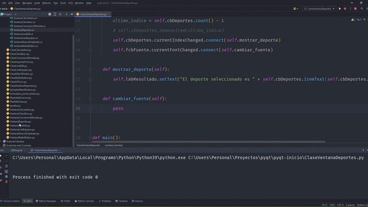Open the Code menu

pyautogui.click(x=37, y=3)
